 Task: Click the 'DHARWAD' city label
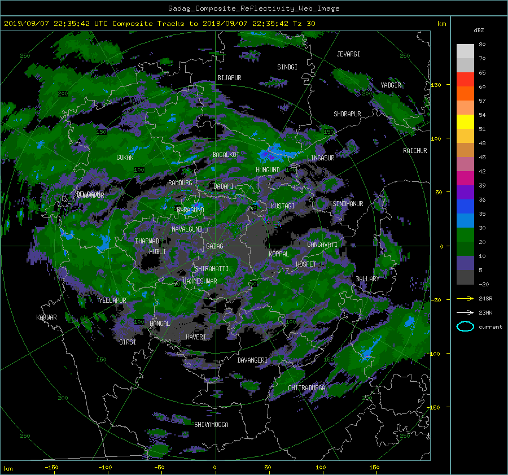147,241
